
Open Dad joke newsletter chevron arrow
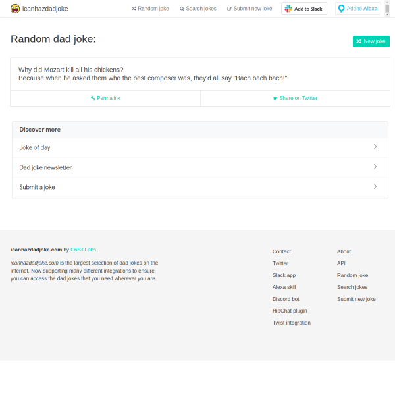pos(375,167)
